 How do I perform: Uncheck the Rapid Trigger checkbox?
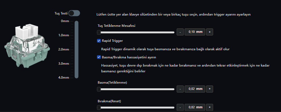coord(99,41)
